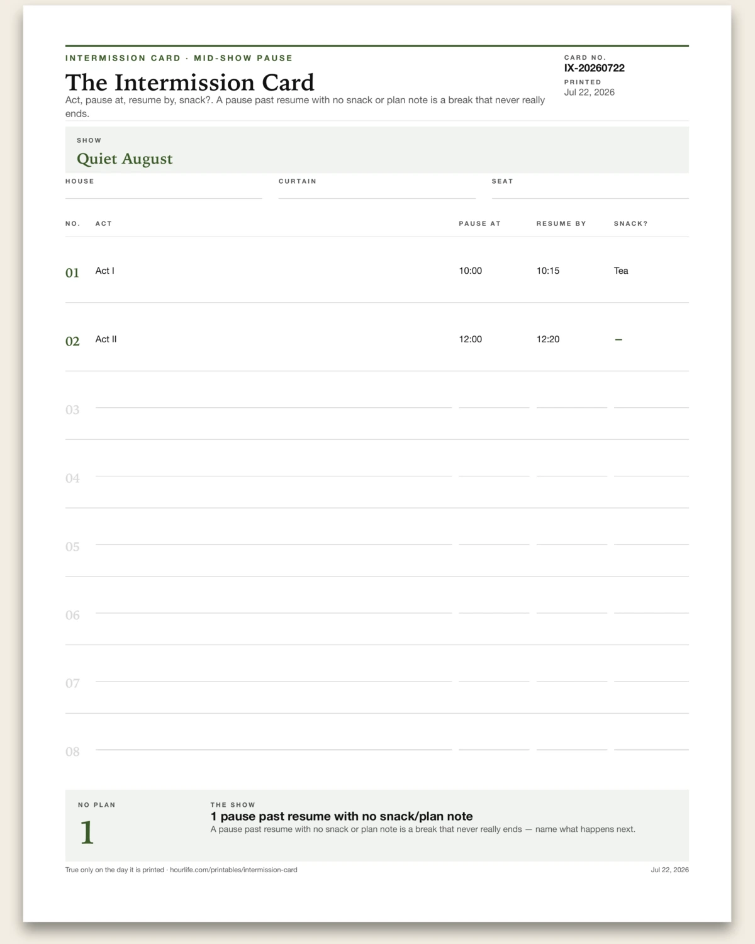Click the empty snack dash for Act II
This screenshot has width=755, height=944.
pyautogui.click(x=618, y=340)
